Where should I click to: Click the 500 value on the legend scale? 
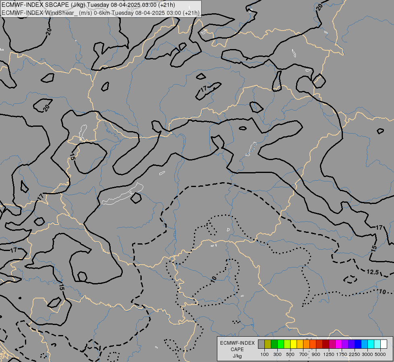click(x=290, y=354)
